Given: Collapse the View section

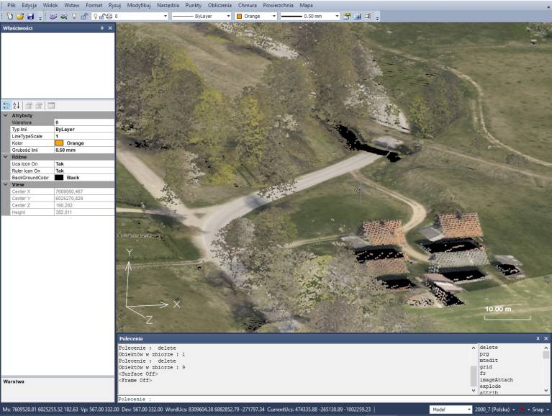Looking at the screenshot, I should pyautogui.click(x=5, y=184).
